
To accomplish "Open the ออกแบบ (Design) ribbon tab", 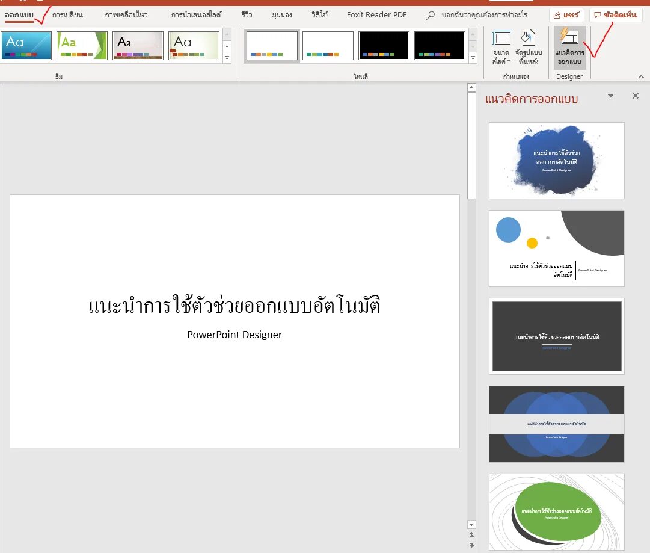I will coord(19,15).
